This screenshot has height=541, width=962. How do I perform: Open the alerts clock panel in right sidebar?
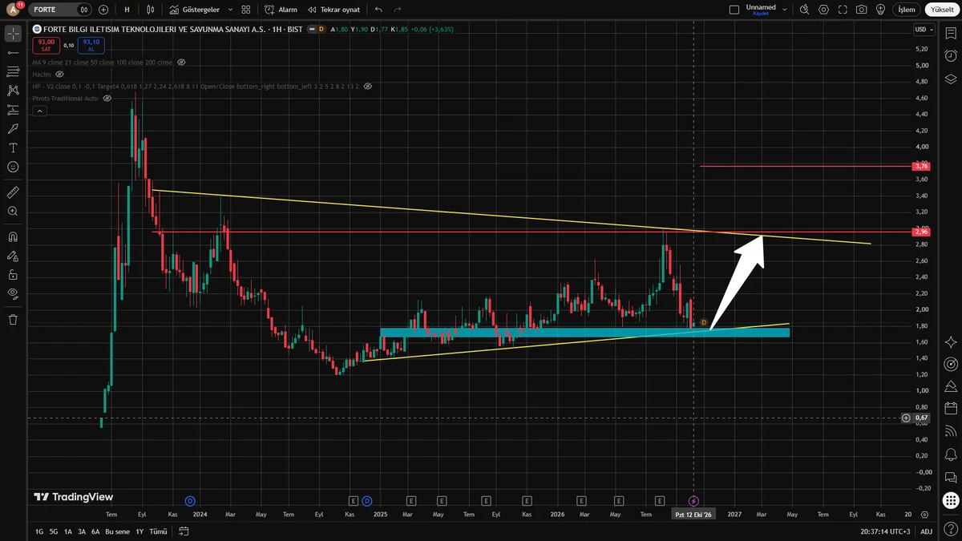[951, 56]
